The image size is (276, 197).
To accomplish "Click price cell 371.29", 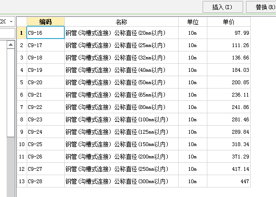I will pyautogui.click(x=229, y=157).
